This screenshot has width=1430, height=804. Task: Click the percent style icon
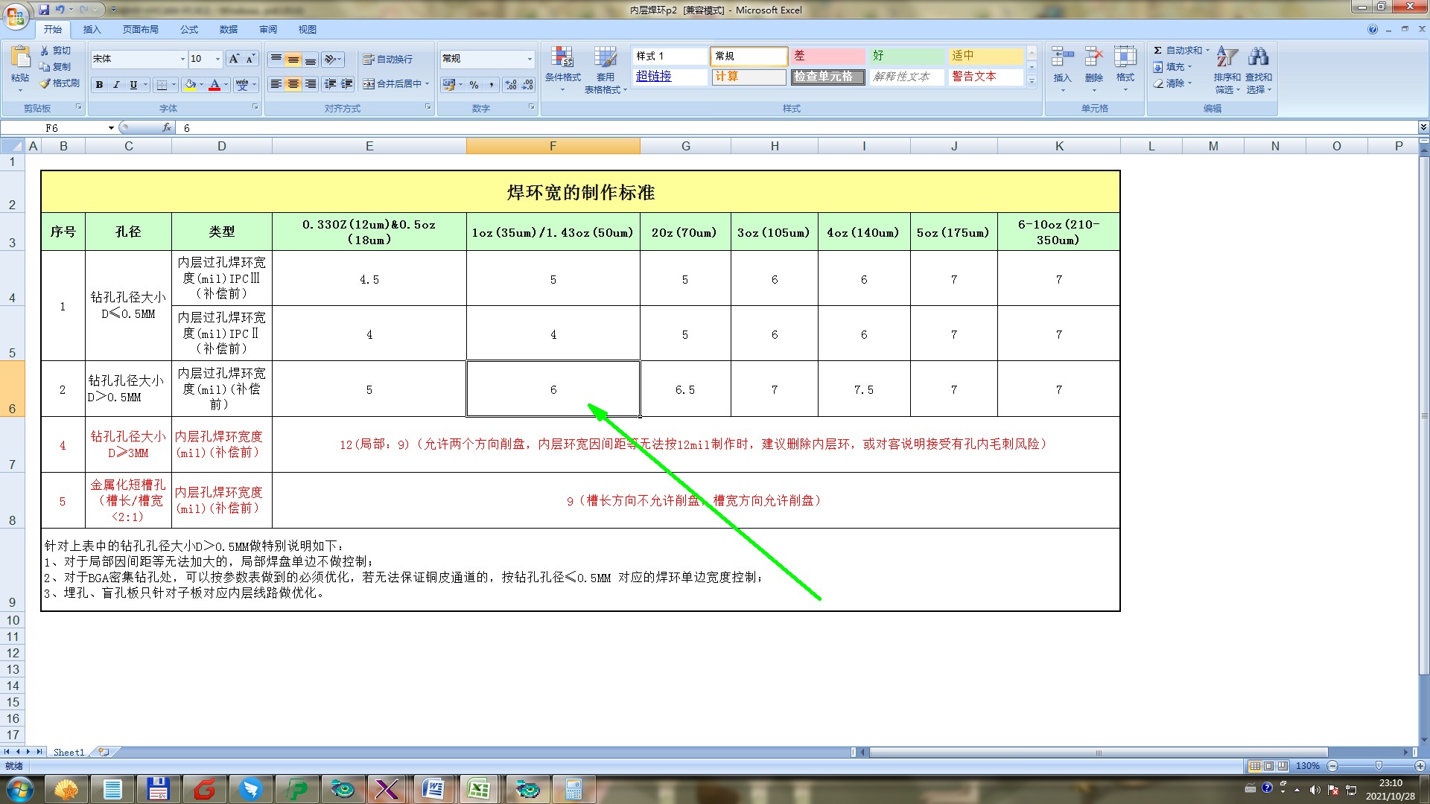[474, 85]
